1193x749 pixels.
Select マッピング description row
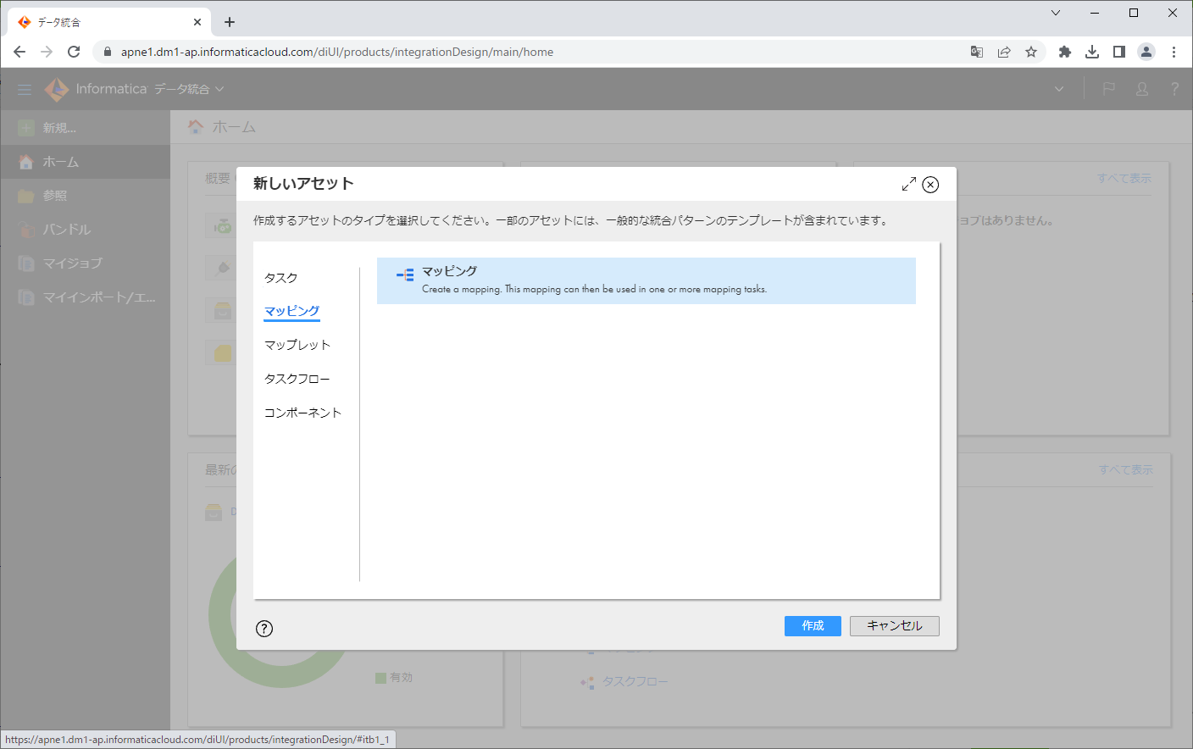pyautogui.click(x=646, y=280)
